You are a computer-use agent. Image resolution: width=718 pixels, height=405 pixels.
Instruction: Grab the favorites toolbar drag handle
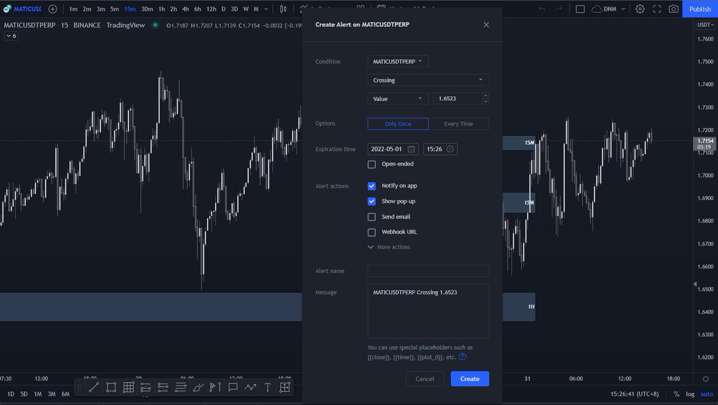click(x=80, y=387)
